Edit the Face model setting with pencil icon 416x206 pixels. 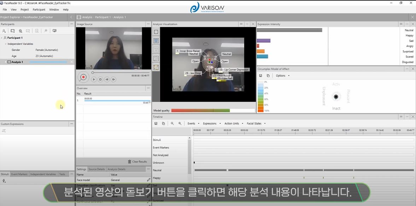coord(148,180)
